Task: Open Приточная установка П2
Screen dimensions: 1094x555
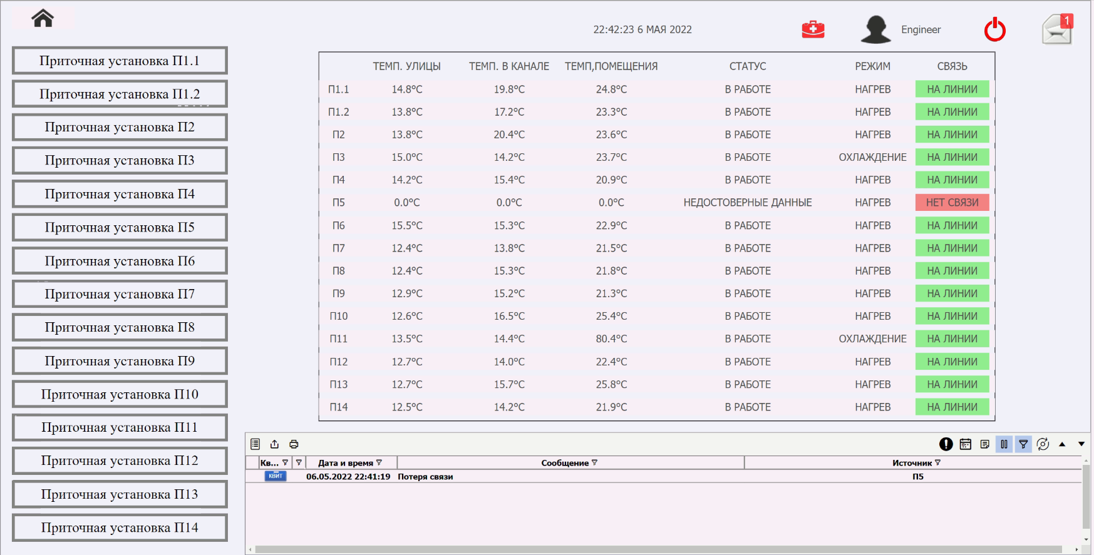Action: [120, 127]
